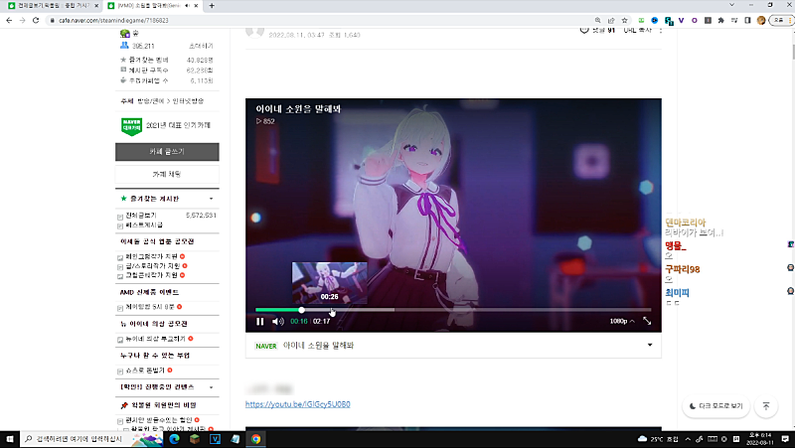
Task: Open the Windows notification center icon
Action: point(785,439)
